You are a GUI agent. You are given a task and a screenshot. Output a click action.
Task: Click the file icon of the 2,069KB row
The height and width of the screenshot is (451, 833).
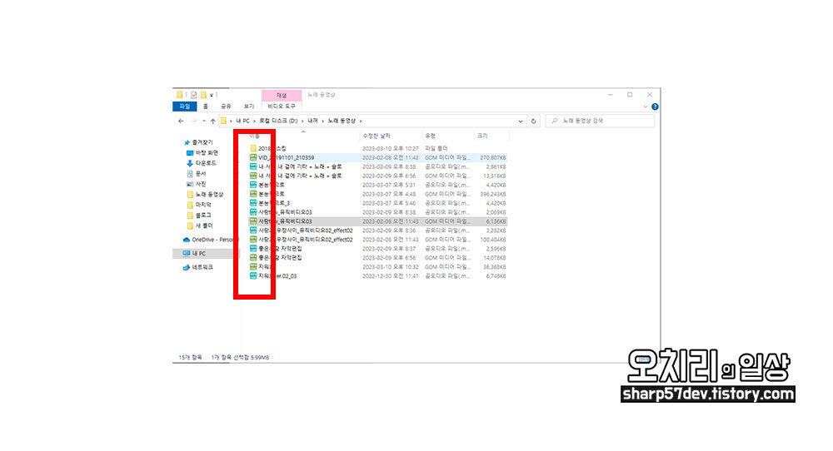253,212
